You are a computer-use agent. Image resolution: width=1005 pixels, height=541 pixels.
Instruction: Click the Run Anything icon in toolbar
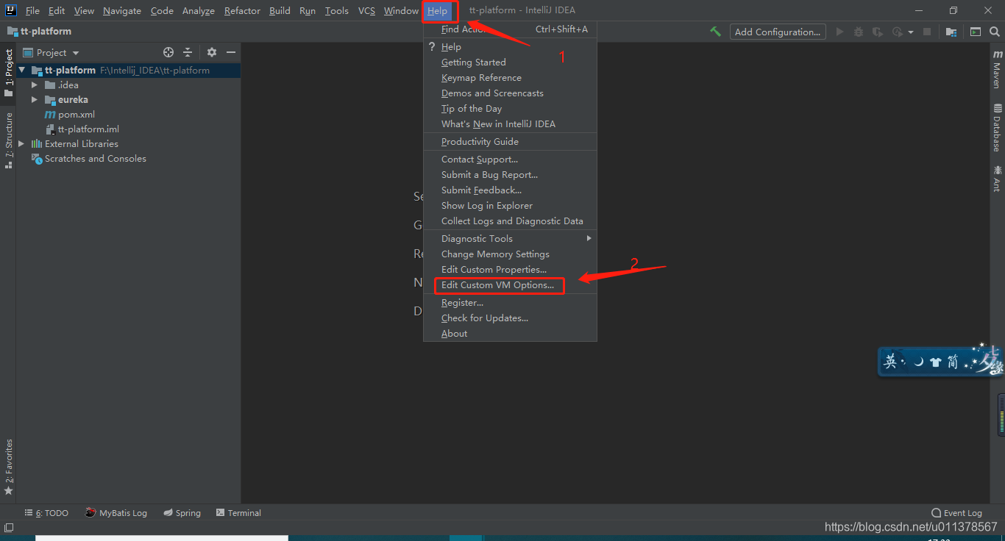(x=976, y=32)
